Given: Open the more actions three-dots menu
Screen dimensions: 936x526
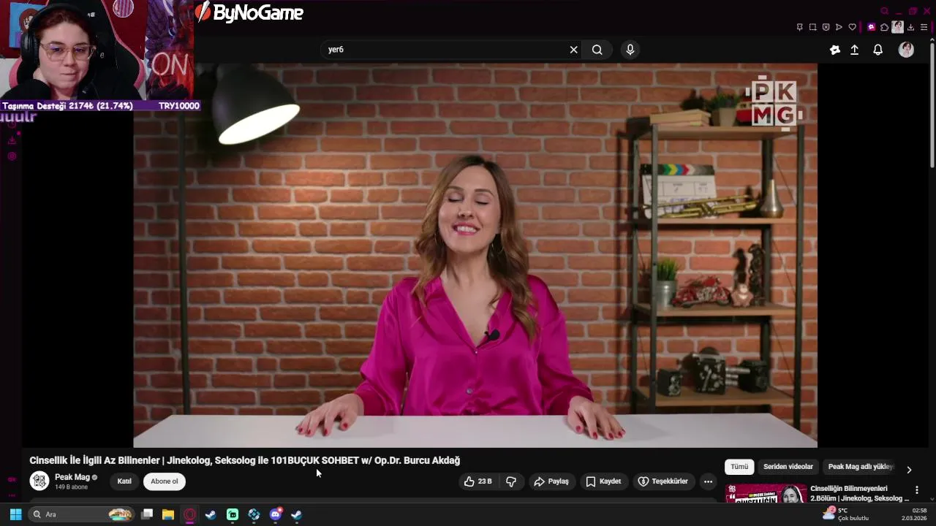Looking at the screenshot, I should (x=708, y=481).
